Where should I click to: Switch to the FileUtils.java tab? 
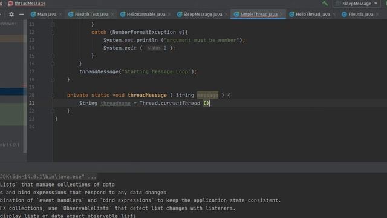pyautogui.click(x=360, y=15)
